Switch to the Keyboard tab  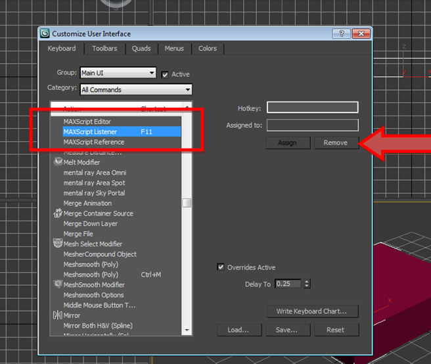(62, 49)
